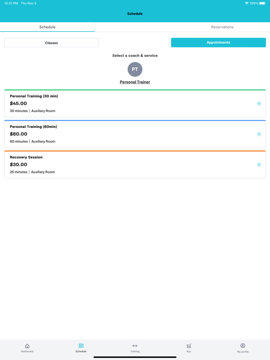Open the Buy cart icon

click(x=189, y=346)
